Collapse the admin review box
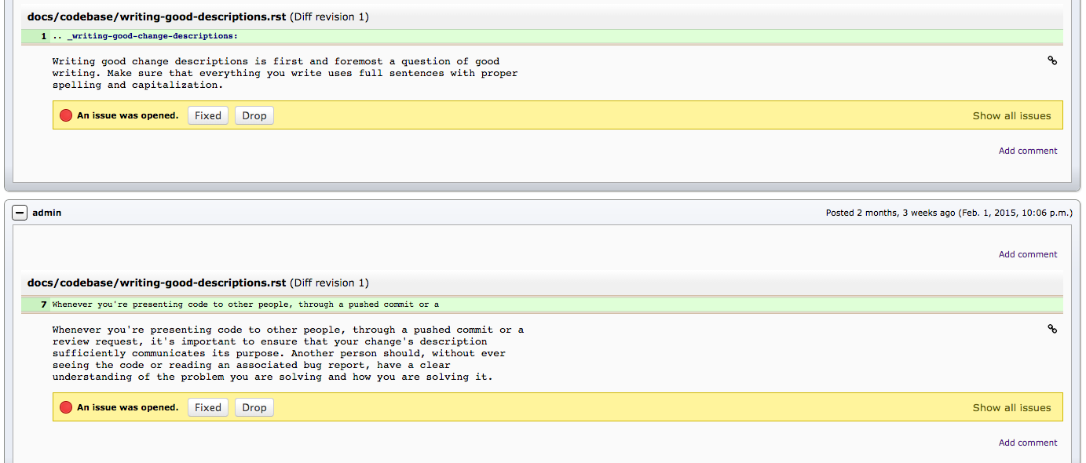 tap(20, 213)
